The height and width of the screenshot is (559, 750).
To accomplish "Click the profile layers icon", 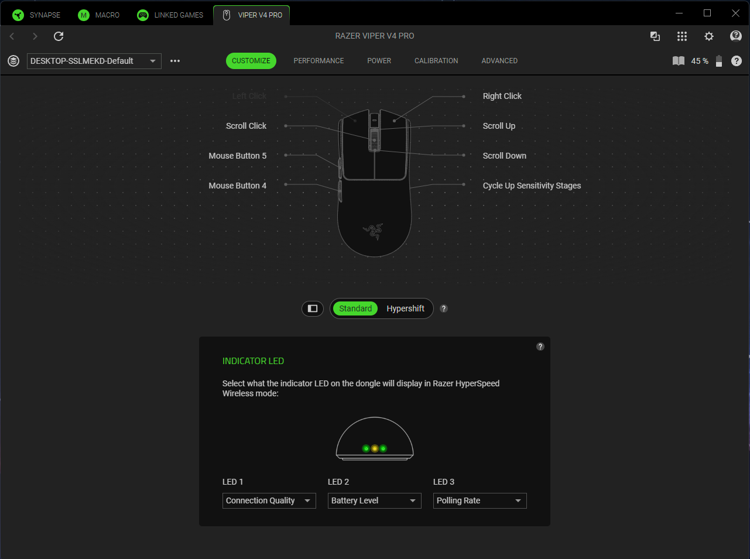I will (x=13, y=61).
